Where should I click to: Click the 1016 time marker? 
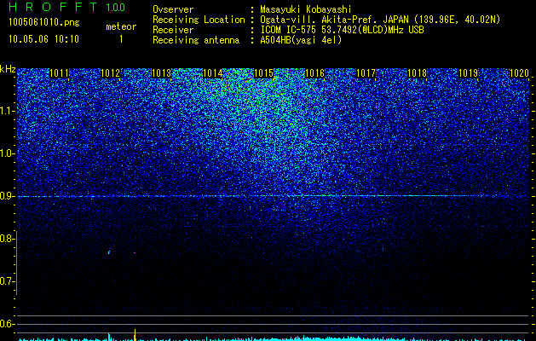coord(314,73)
